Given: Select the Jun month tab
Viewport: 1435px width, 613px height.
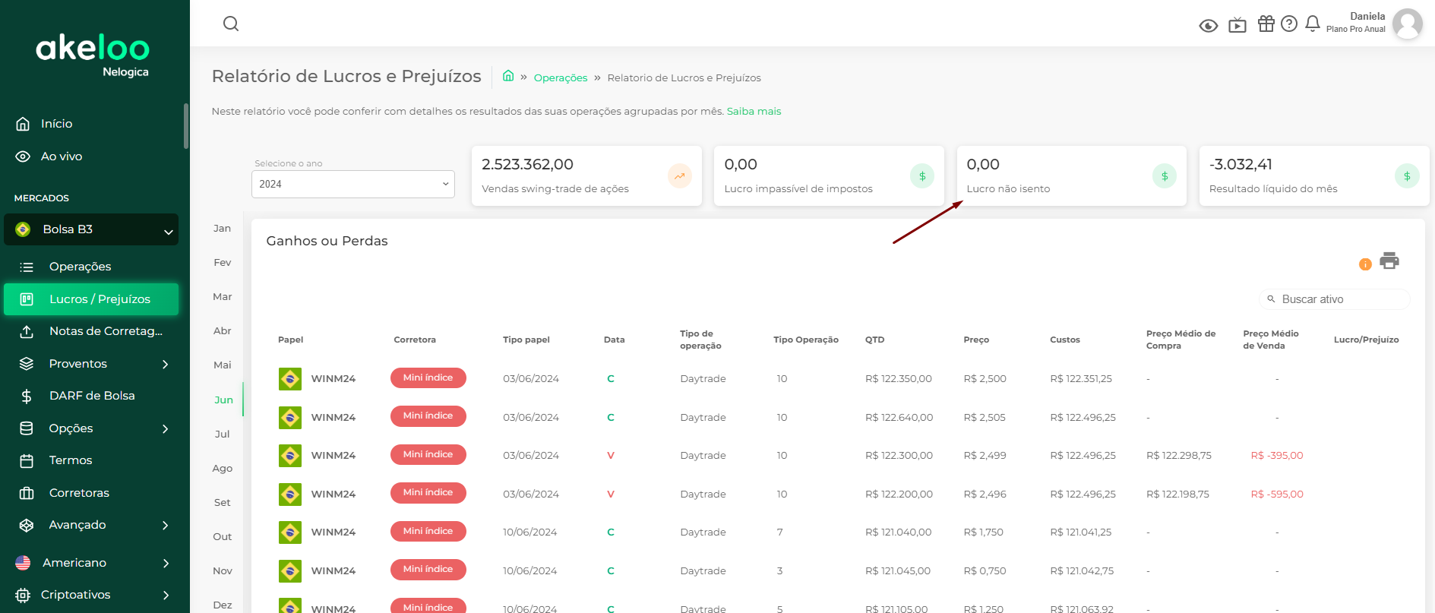Looking at the screenshot, I should [x=223, y=400].
